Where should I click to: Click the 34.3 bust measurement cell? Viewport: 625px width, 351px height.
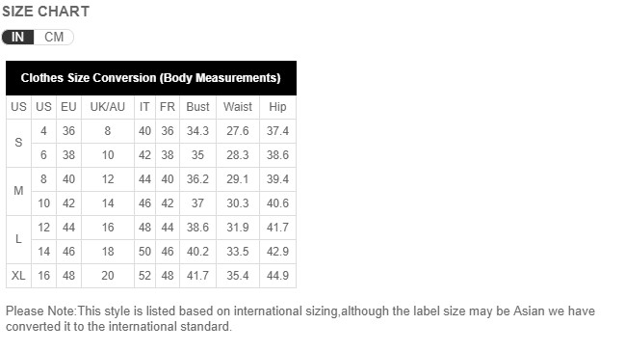[x=197, y=131]
